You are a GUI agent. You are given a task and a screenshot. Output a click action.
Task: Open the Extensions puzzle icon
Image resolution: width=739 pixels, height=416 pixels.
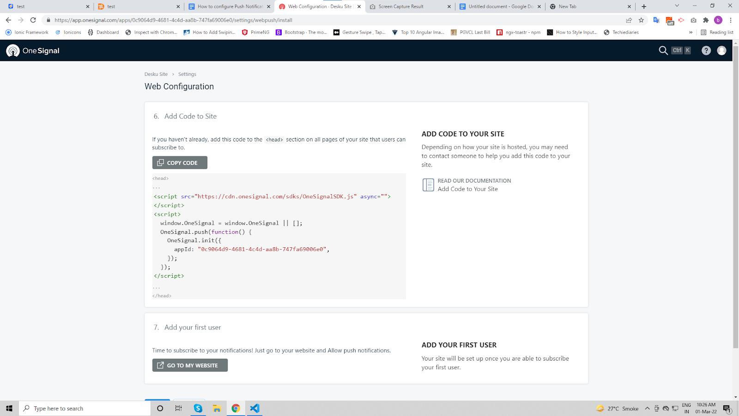point(706,20)
